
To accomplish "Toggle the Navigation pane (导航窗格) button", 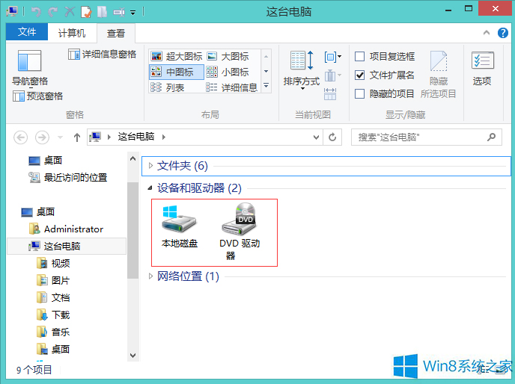I will pos(30,67).
